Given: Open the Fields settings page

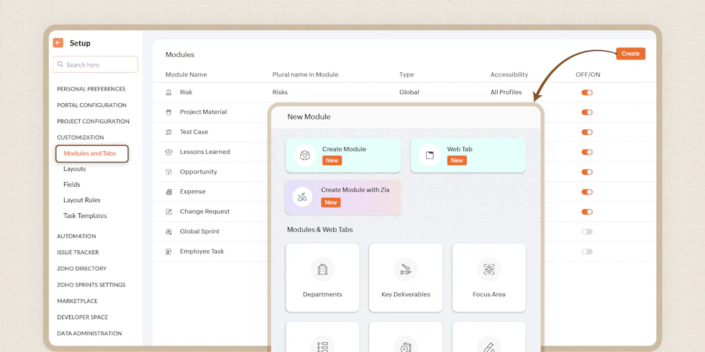Looking at the screenshot, I should coord(72,184).
